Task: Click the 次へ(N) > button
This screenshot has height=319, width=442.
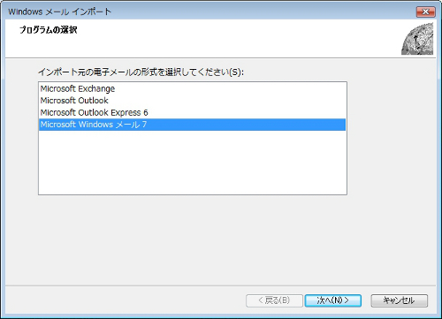Action: click(x=333, y=300)
